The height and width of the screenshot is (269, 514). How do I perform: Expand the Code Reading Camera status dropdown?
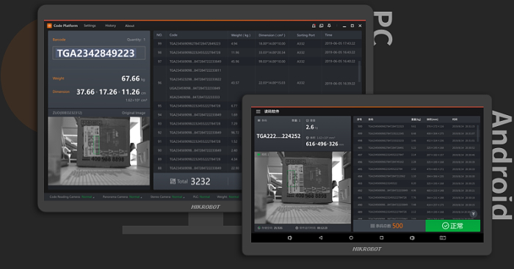[x=93, y=198]
